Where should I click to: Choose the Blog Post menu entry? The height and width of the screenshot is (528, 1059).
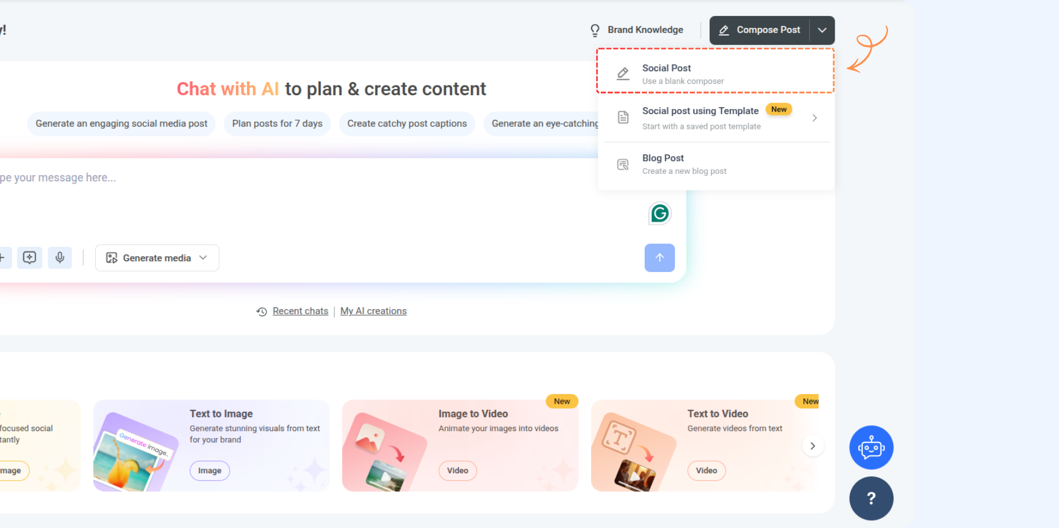pos(716,164)
